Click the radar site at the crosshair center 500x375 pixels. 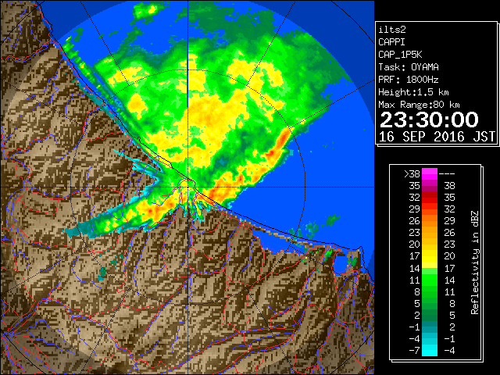pos(188,187)
